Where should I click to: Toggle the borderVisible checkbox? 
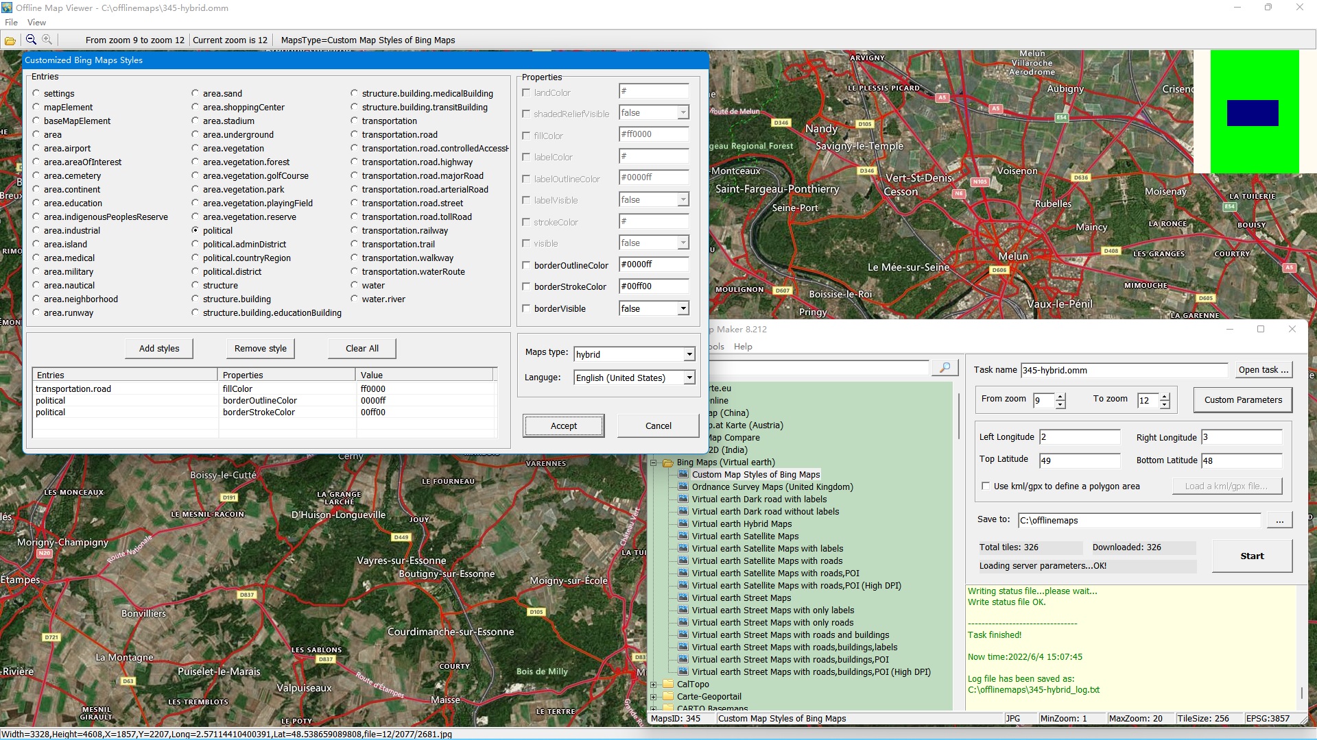527,308
